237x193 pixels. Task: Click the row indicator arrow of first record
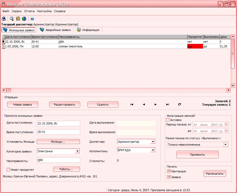tap(3, 41)
